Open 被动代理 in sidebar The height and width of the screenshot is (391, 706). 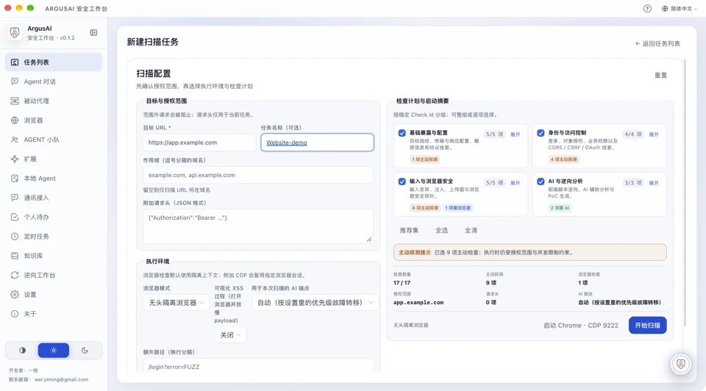[x=54, y=101]
